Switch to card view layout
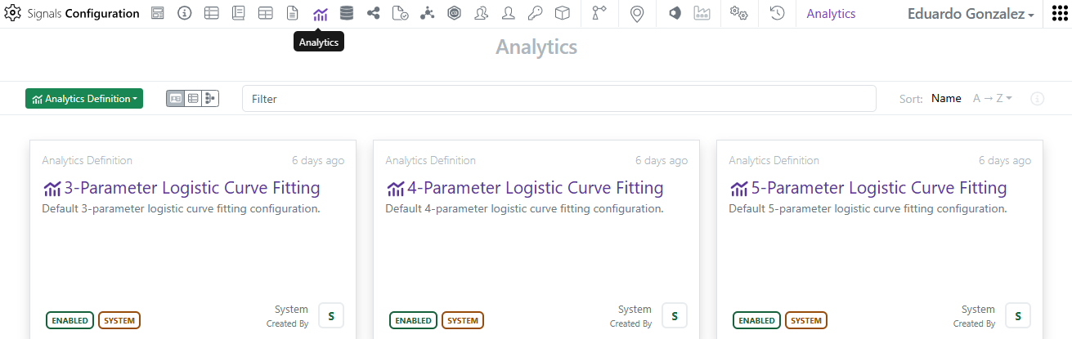 point(175,99)
